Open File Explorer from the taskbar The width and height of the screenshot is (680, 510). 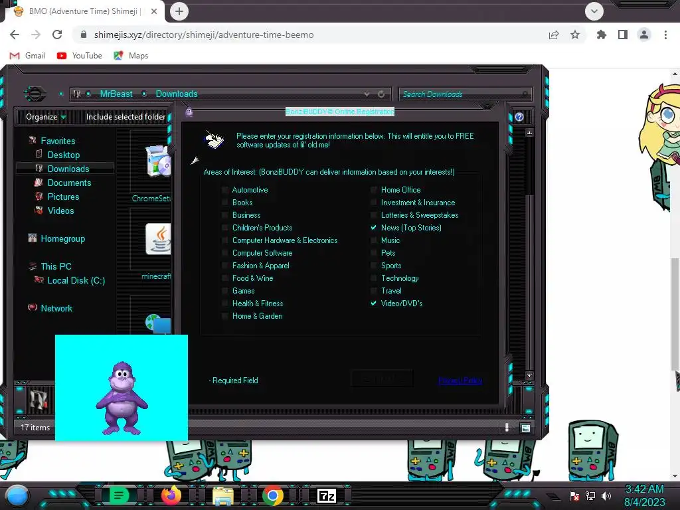[223, 495]
